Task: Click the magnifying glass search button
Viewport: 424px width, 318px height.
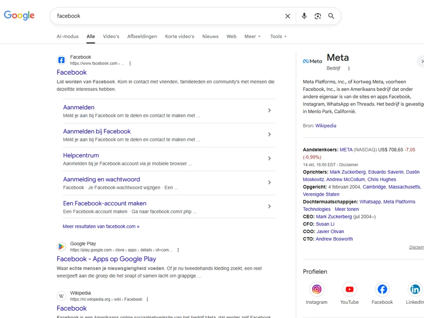Action: [x=331, y=16]
